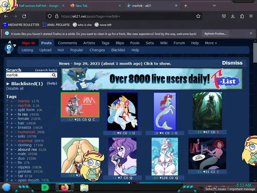Click the e621 site logo
The height and width of the screenshot is (193, 257).
pyautogui.click(x=9, y=47)
